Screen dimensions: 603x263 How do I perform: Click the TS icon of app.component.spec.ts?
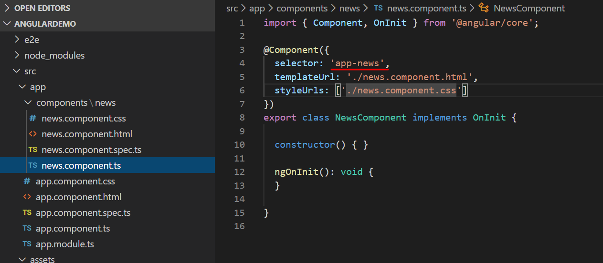[x=27, y=212]
